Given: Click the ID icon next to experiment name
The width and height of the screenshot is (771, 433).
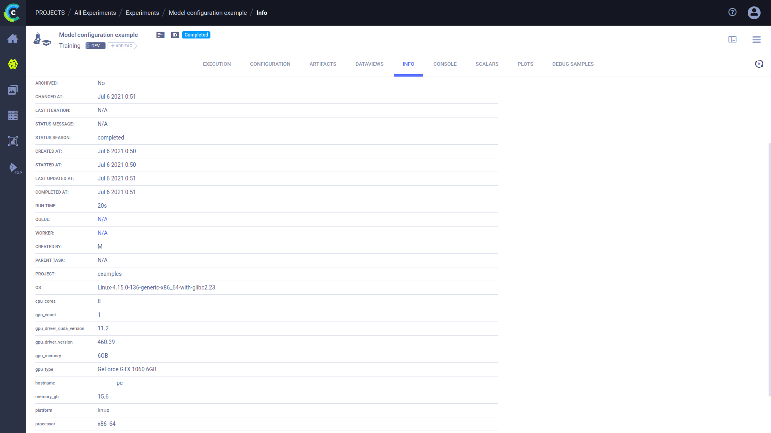Looking at the screenshot, I should (x=175, y=35).
